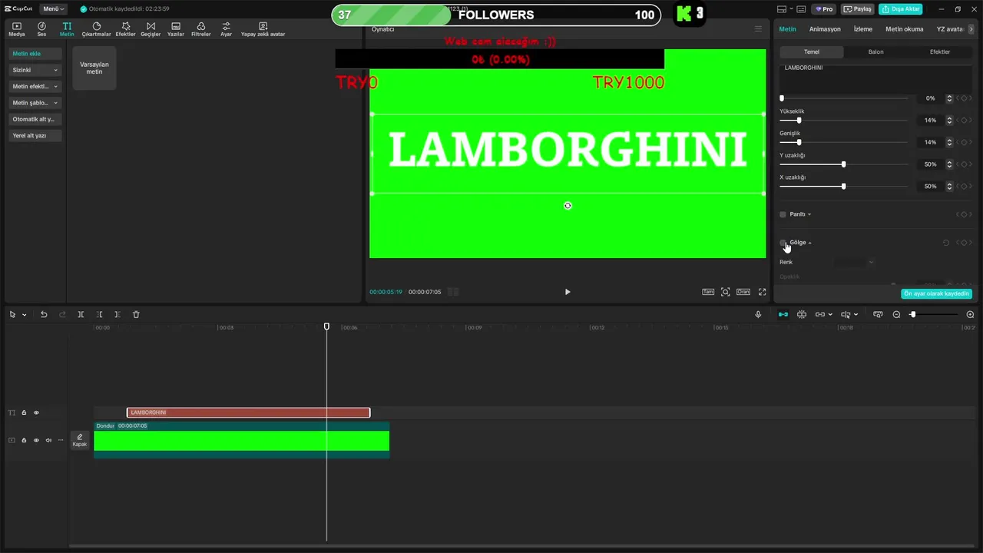Screen dimensions: 983x553
Task: Open the selection tool dropdown arrow
Action: (x=24, y=315)
